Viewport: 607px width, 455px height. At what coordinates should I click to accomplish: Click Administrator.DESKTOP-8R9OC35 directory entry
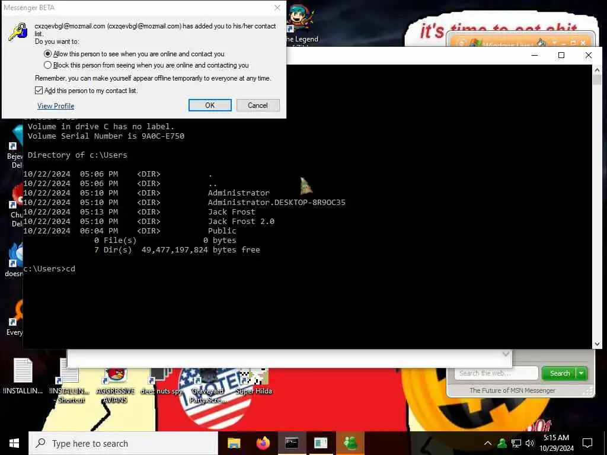276,203
